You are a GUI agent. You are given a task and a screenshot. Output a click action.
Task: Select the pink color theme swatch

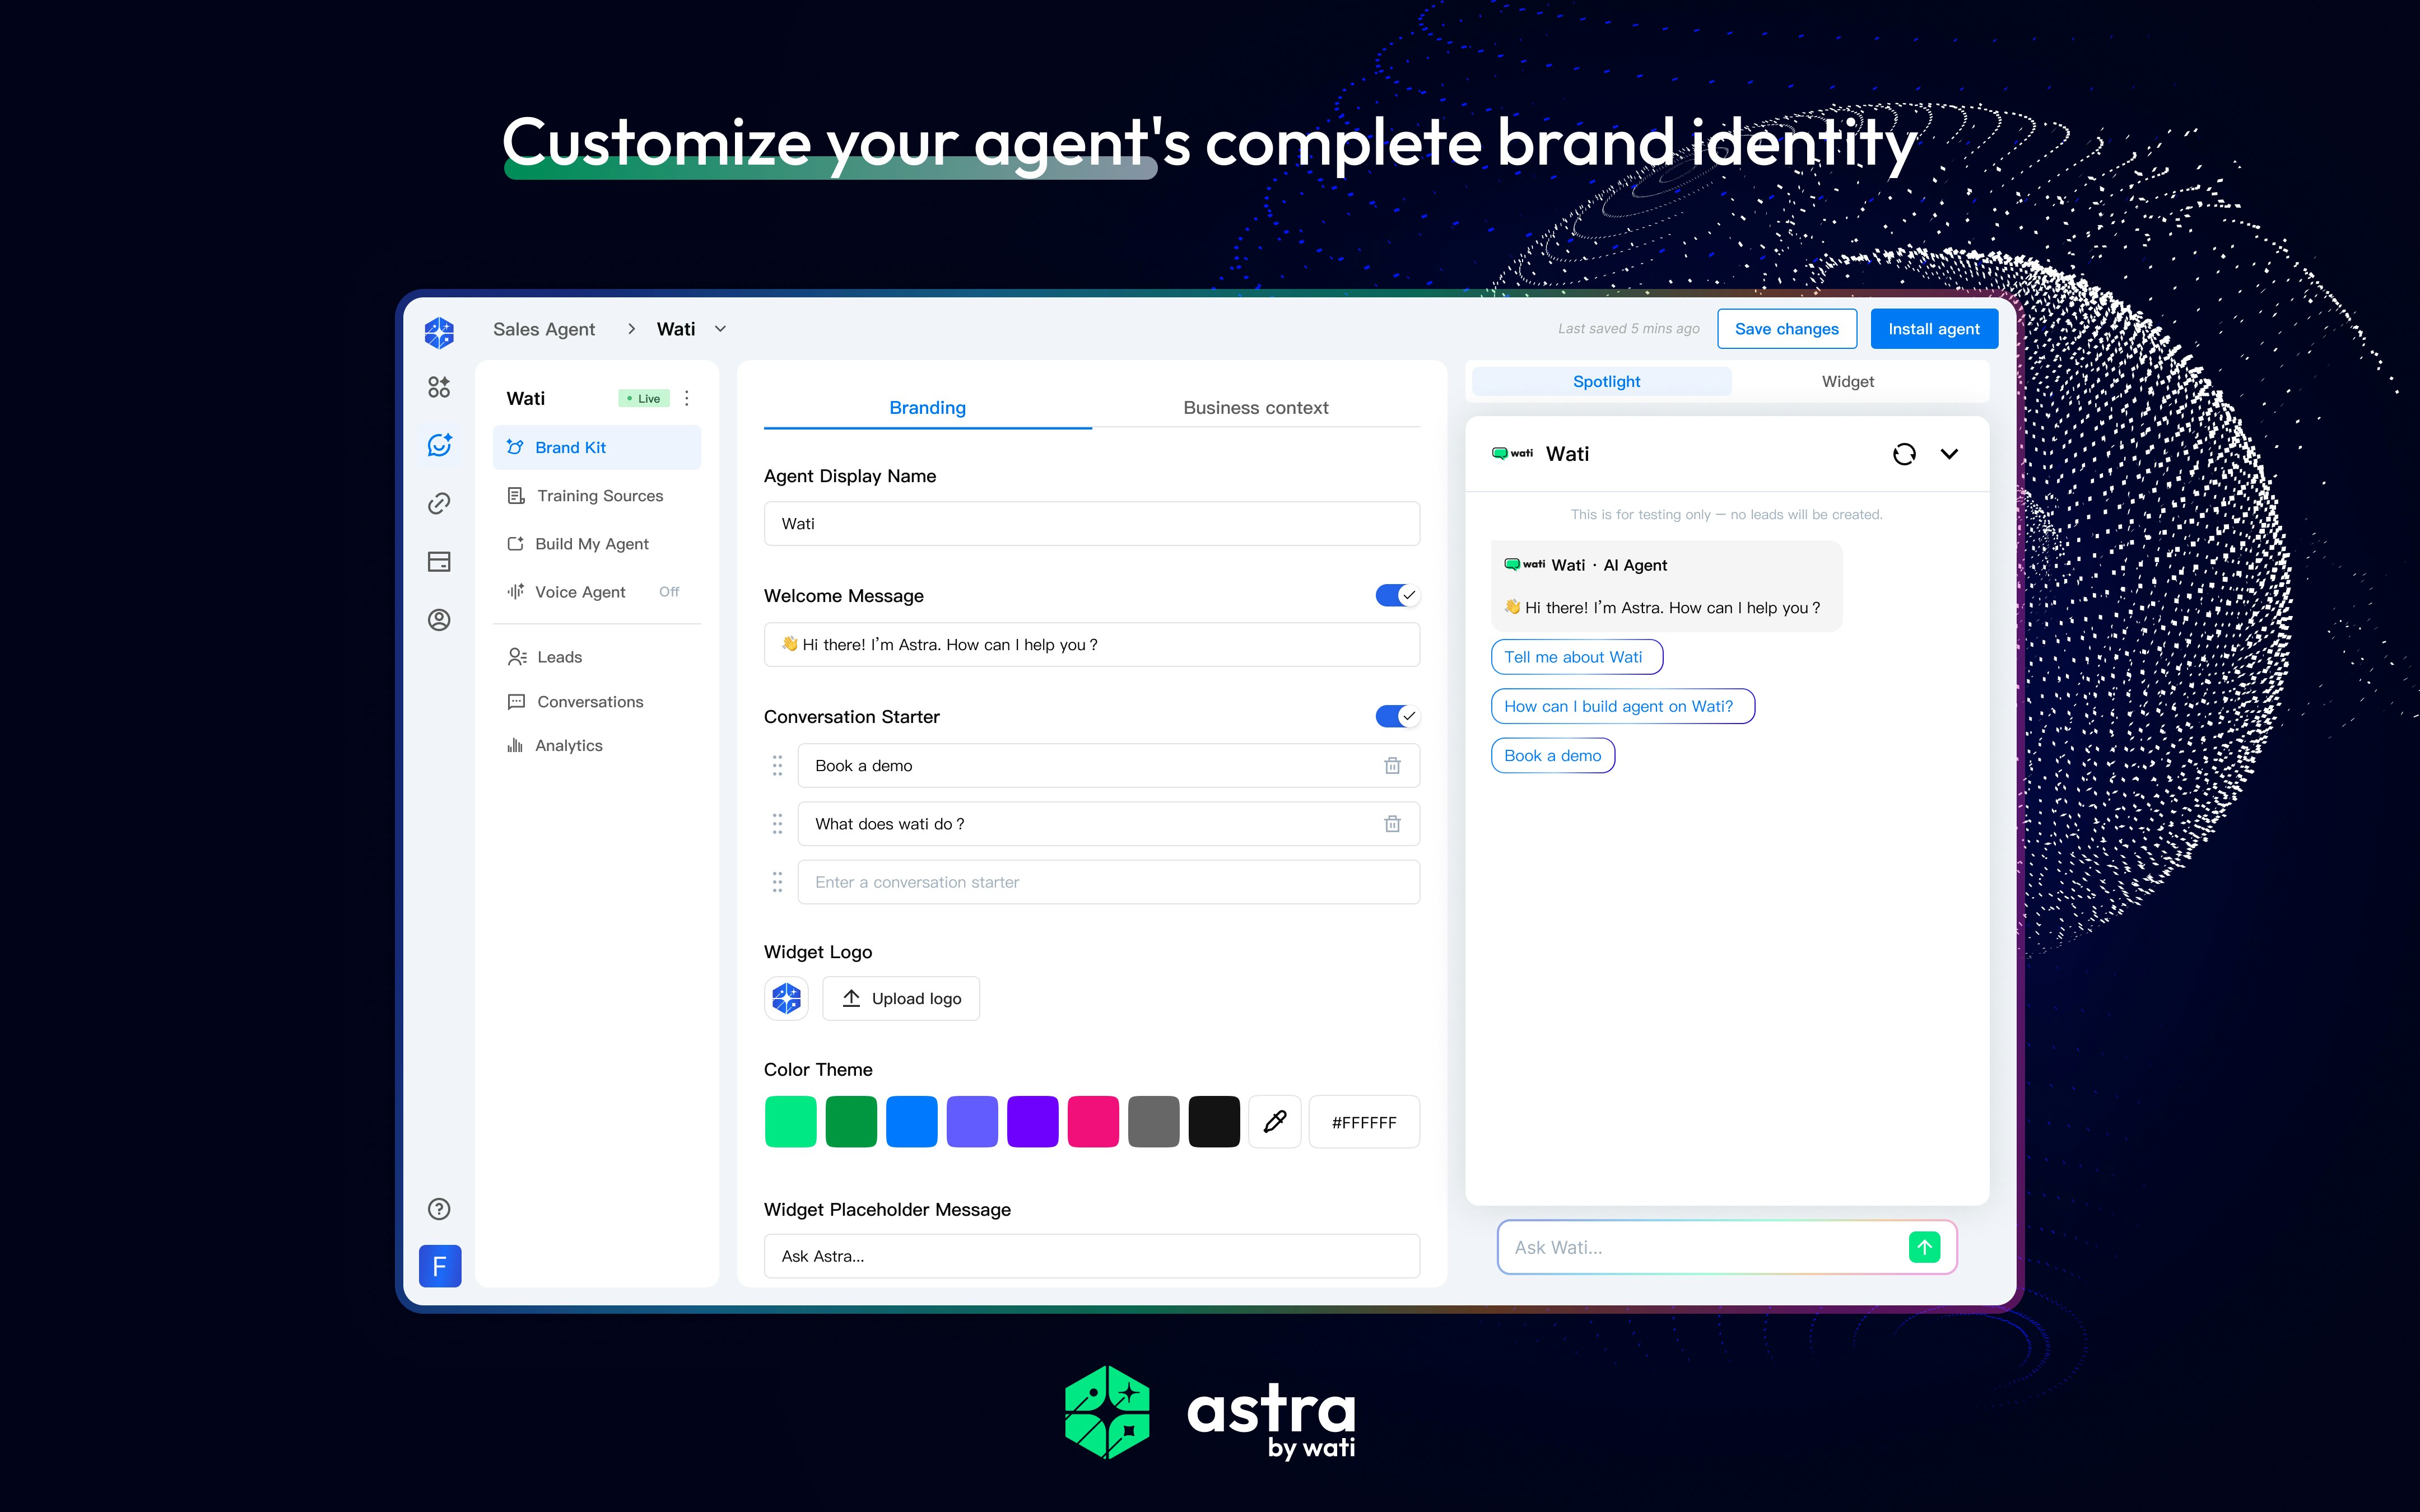click(1093, 1122)
